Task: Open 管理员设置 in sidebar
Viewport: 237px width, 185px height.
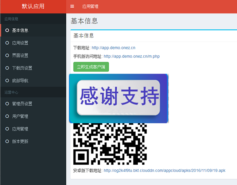Action: pyautogui.click(x=33, y=104)
